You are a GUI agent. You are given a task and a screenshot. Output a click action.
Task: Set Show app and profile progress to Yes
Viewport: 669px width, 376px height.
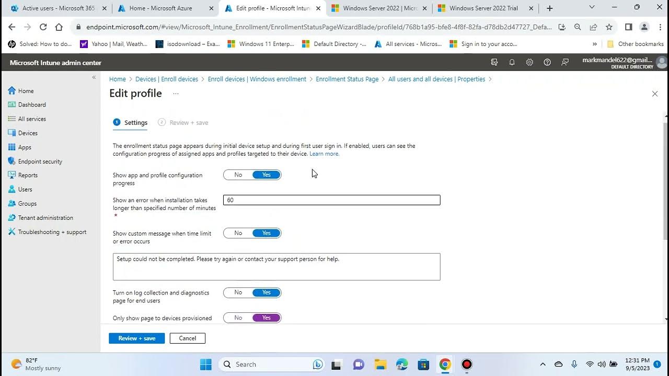click(267, 175)
